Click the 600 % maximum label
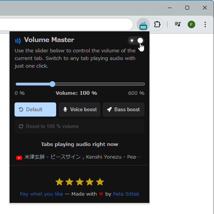The width and height of the screenshot is (214, 214). point(136,93)
